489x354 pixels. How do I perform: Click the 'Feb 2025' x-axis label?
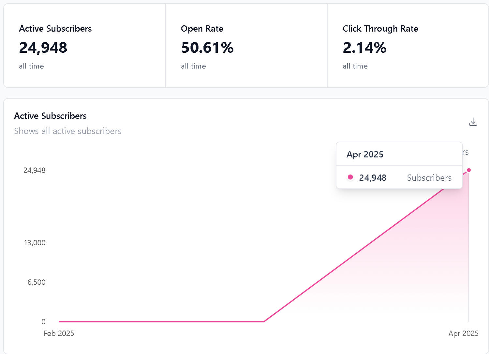tap(59, 333)
